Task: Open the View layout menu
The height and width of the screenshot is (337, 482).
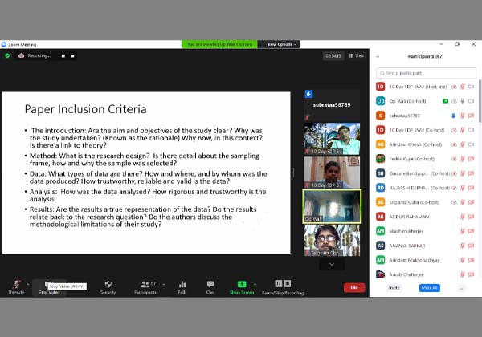Action: (357, 55)
